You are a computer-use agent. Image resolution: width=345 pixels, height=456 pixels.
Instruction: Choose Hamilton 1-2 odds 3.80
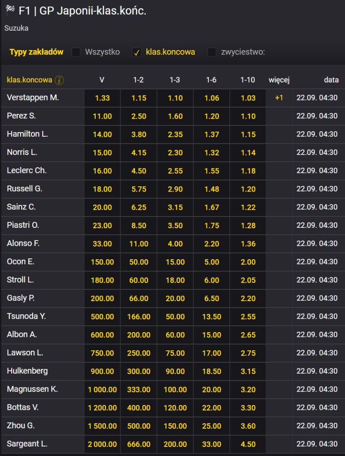coord(138,134)
